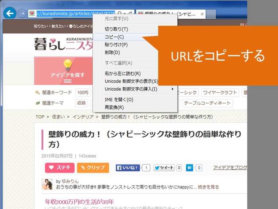Click the 100均 keyword tag
Screen dimensions: 278x209
coord(83,93)
